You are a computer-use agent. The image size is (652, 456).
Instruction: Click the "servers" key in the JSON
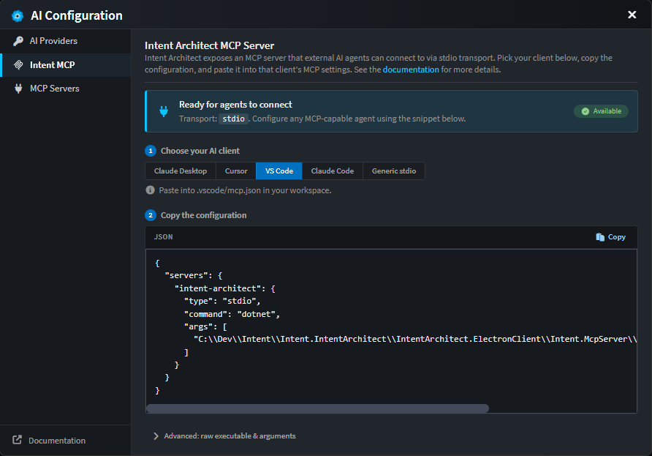(x=186, y=276)
